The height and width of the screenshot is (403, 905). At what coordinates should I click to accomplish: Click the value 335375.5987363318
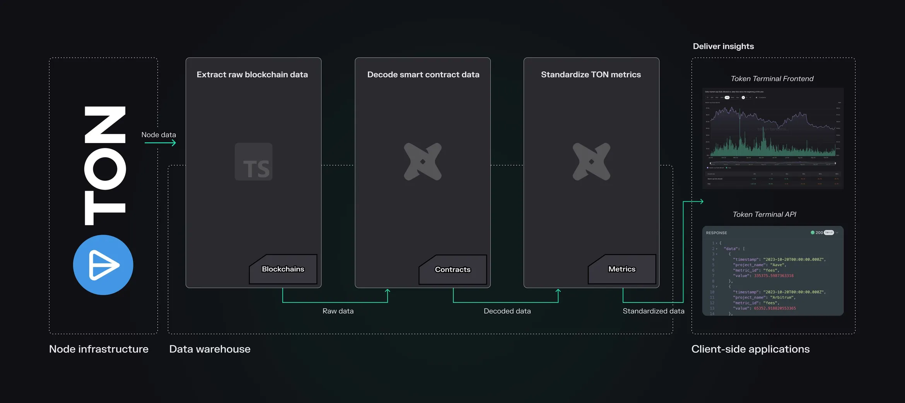[x=774, y=276]
